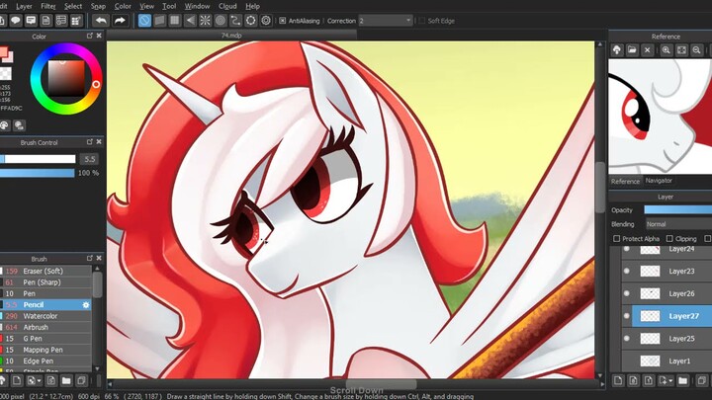Open the Blending mode dropdown
The image size is (712, 400).
tap(678, 224)
